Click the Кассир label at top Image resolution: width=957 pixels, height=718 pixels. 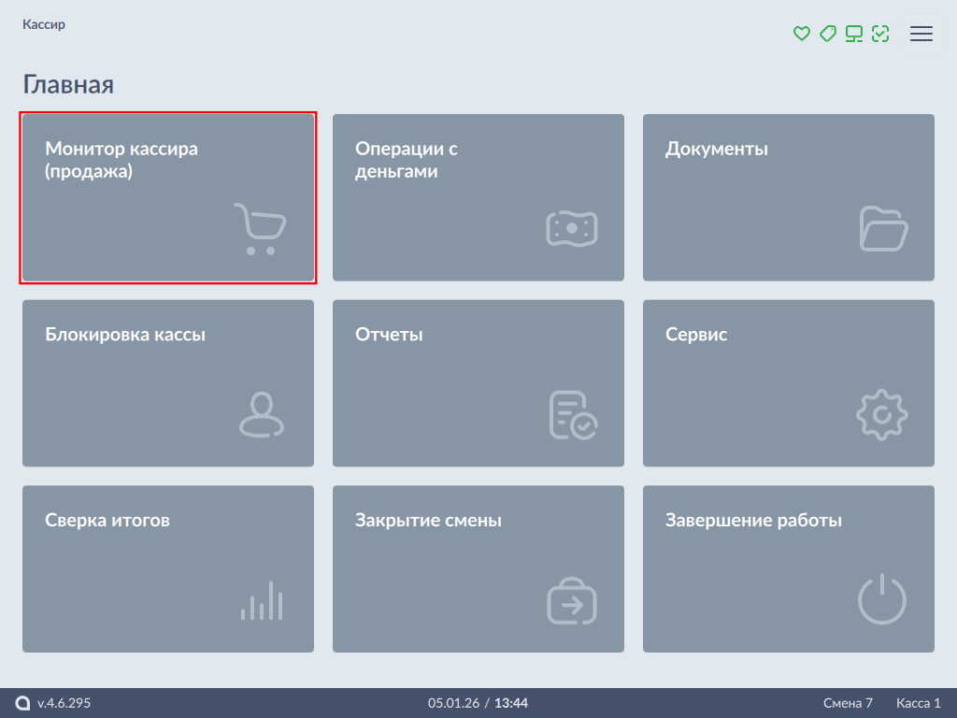coord(44,24)
